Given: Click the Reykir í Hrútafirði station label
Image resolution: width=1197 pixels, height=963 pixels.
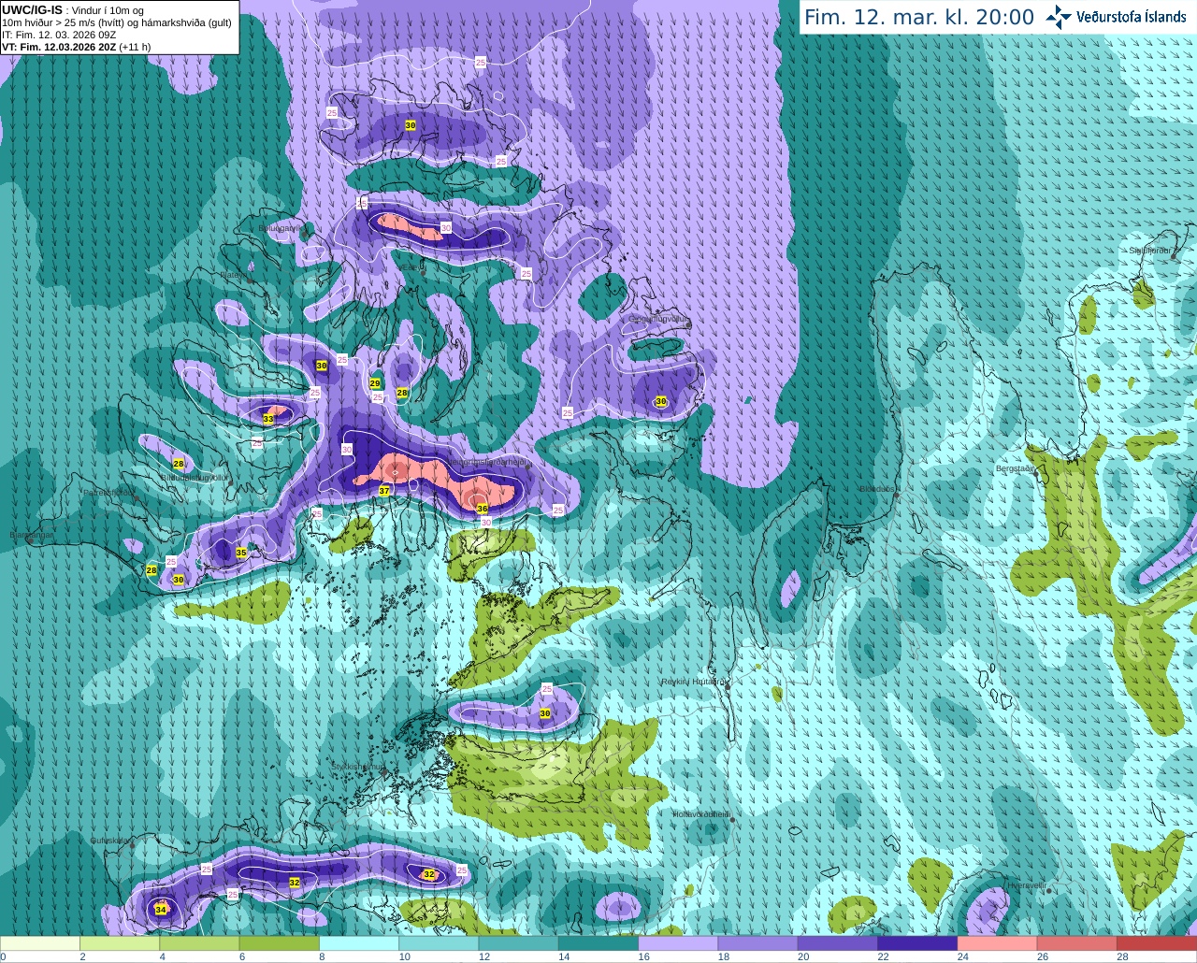Looking at the screenshot, I should 693,682.
